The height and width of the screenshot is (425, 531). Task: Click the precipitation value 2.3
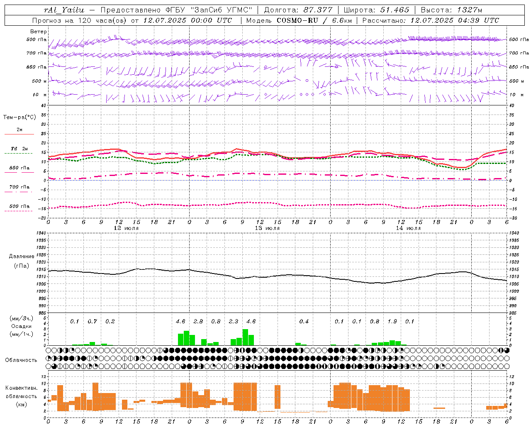point(234,322)
